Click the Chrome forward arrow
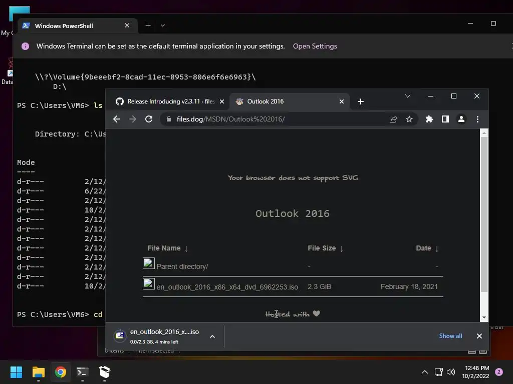513x384 pixels. point(133,119)
